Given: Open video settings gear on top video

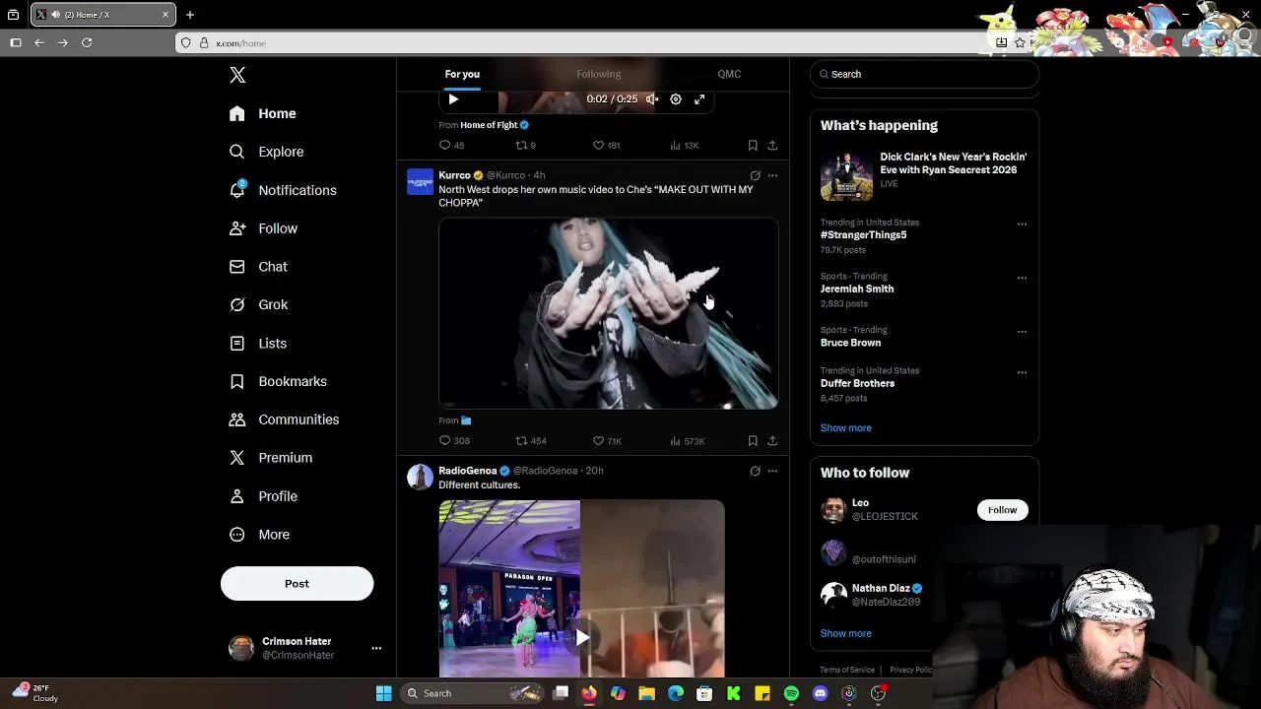Looking at the screenshot, I should point(676,99).
